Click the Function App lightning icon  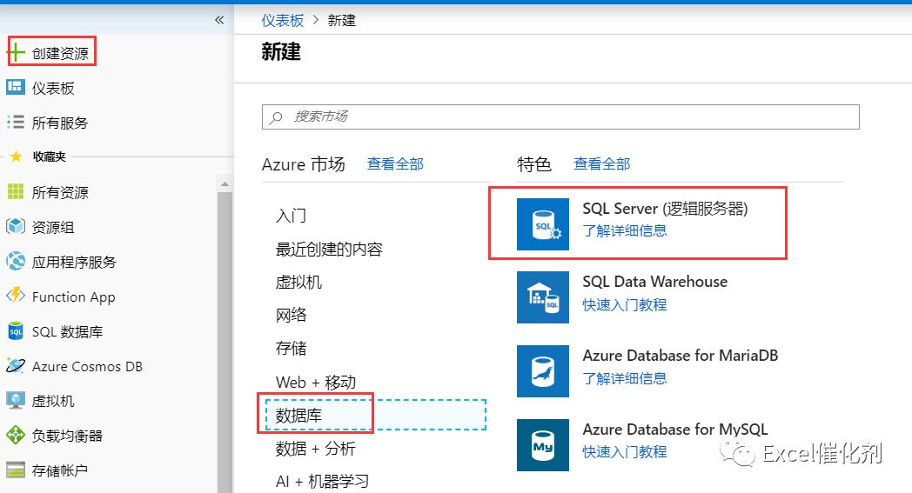(16, 296)
